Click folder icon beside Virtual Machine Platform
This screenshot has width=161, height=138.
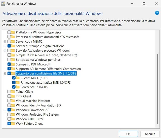pos(13,101)
